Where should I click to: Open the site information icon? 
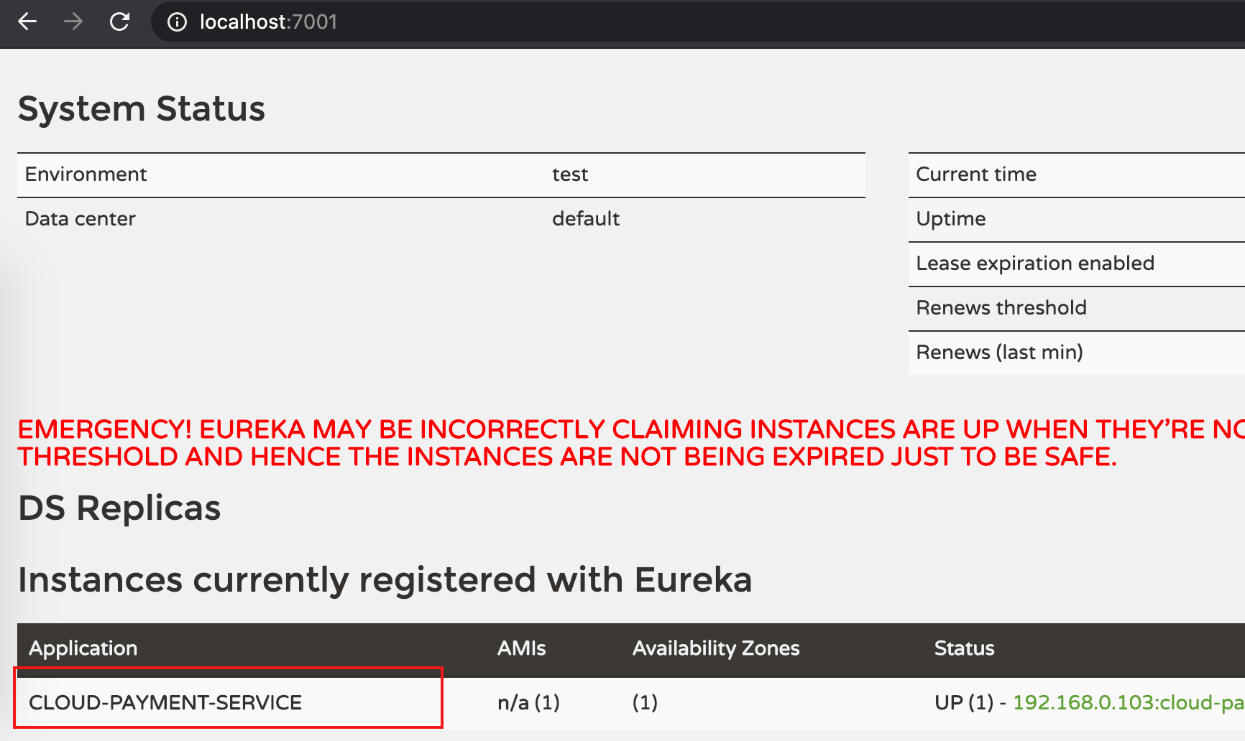click(177, 22)
